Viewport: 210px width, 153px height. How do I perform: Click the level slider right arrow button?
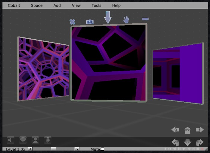tap(77, 149)
